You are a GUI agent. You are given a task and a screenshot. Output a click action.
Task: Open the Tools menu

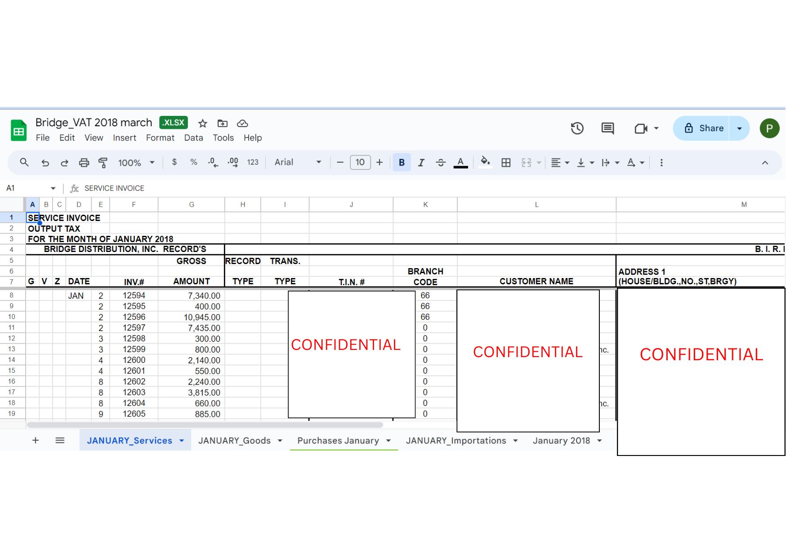click(223, 138)
